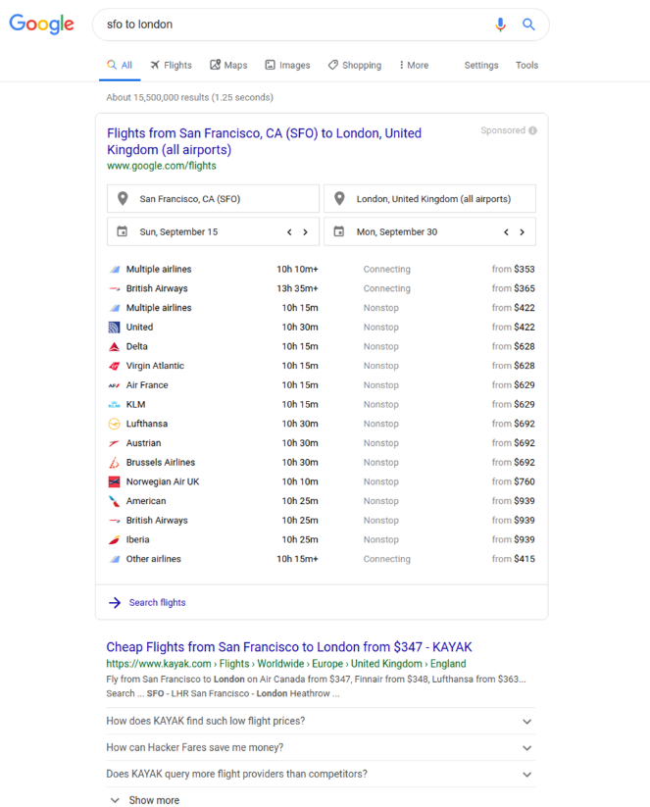This screenshot has height=807, width=650.
Task: Open Flights from San Francisco to London title link
Action: point(264,141)
